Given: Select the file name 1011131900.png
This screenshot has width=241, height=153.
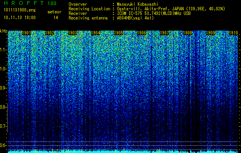Looking at the screenshot, I should tap(20, 10).
